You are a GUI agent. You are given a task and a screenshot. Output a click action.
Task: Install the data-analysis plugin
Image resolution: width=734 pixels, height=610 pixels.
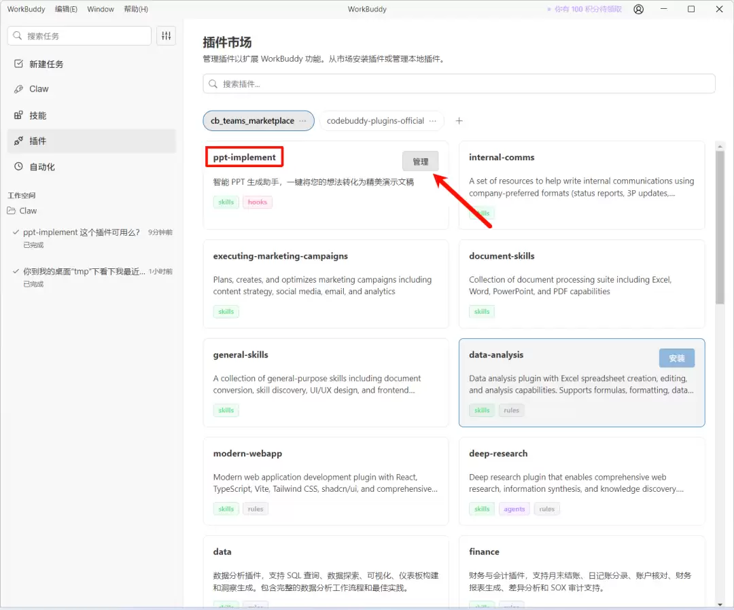676,359
